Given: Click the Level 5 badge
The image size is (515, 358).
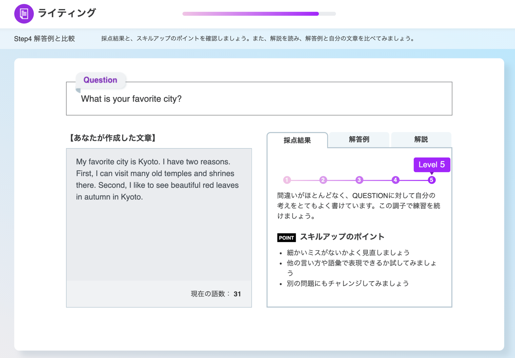Looking at the screenshot, I should [x=432, y=165].
